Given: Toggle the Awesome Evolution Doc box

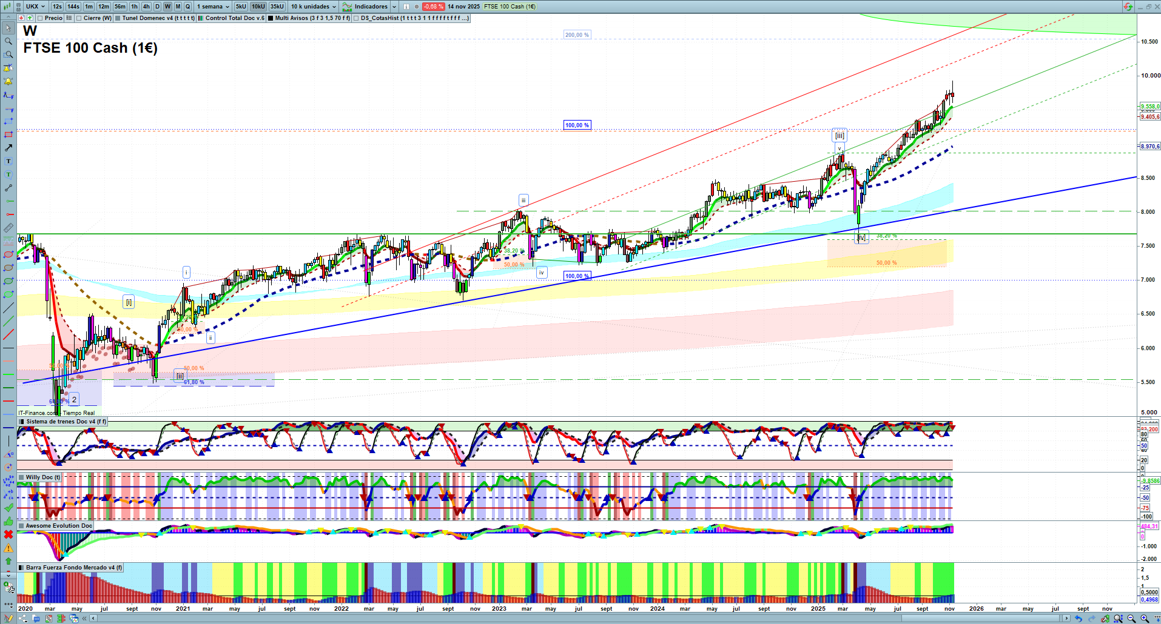Looking at the screenshot, I should click(x=22, y=526).
